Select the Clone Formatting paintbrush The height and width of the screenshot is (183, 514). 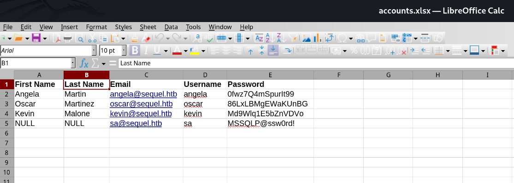[x=135, y=38]
